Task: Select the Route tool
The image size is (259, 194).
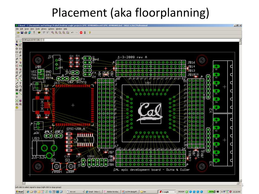Action: 17,79
